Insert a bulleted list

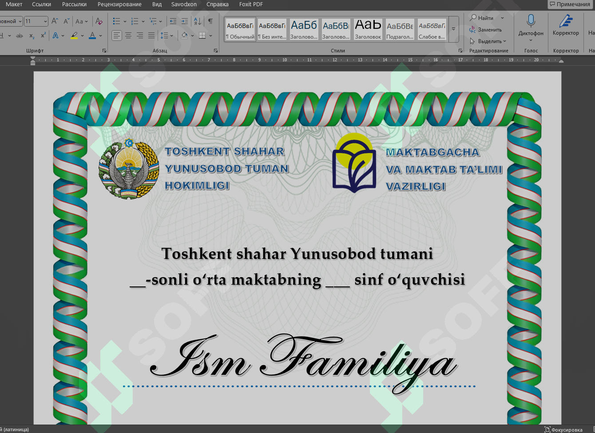pyautogui.click(x=116, y=21)
